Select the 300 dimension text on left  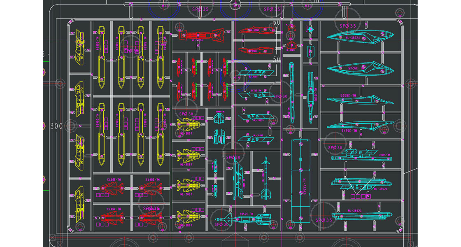(56, 126)
